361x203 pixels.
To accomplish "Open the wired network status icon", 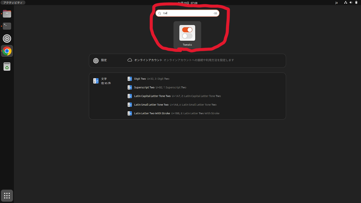I will [346, 2].
